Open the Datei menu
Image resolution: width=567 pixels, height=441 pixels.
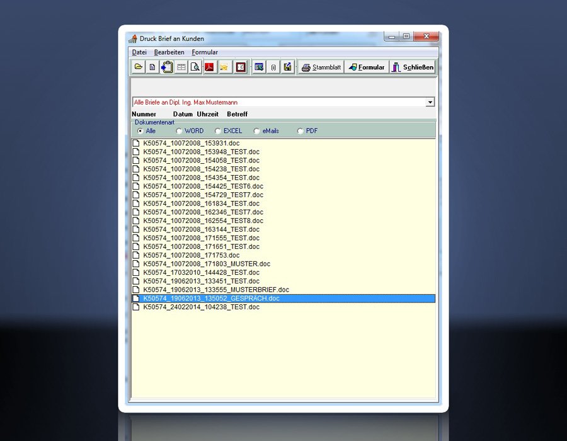[x=139, y=52]
